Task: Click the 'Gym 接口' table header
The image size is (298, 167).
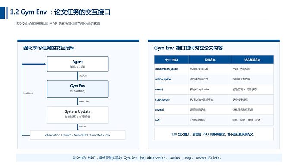Action: [171, 60]
